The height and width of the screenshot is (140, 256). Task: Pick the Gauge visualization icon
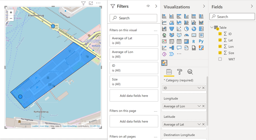[x=186, y=35]
